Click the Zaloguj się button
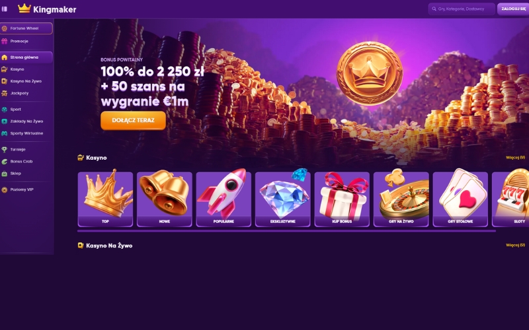The width and height of the screenshot is (529, 330). coord(513,9)
